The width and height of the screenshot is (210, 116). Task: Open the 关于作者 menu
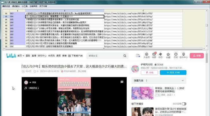(43, 6)
